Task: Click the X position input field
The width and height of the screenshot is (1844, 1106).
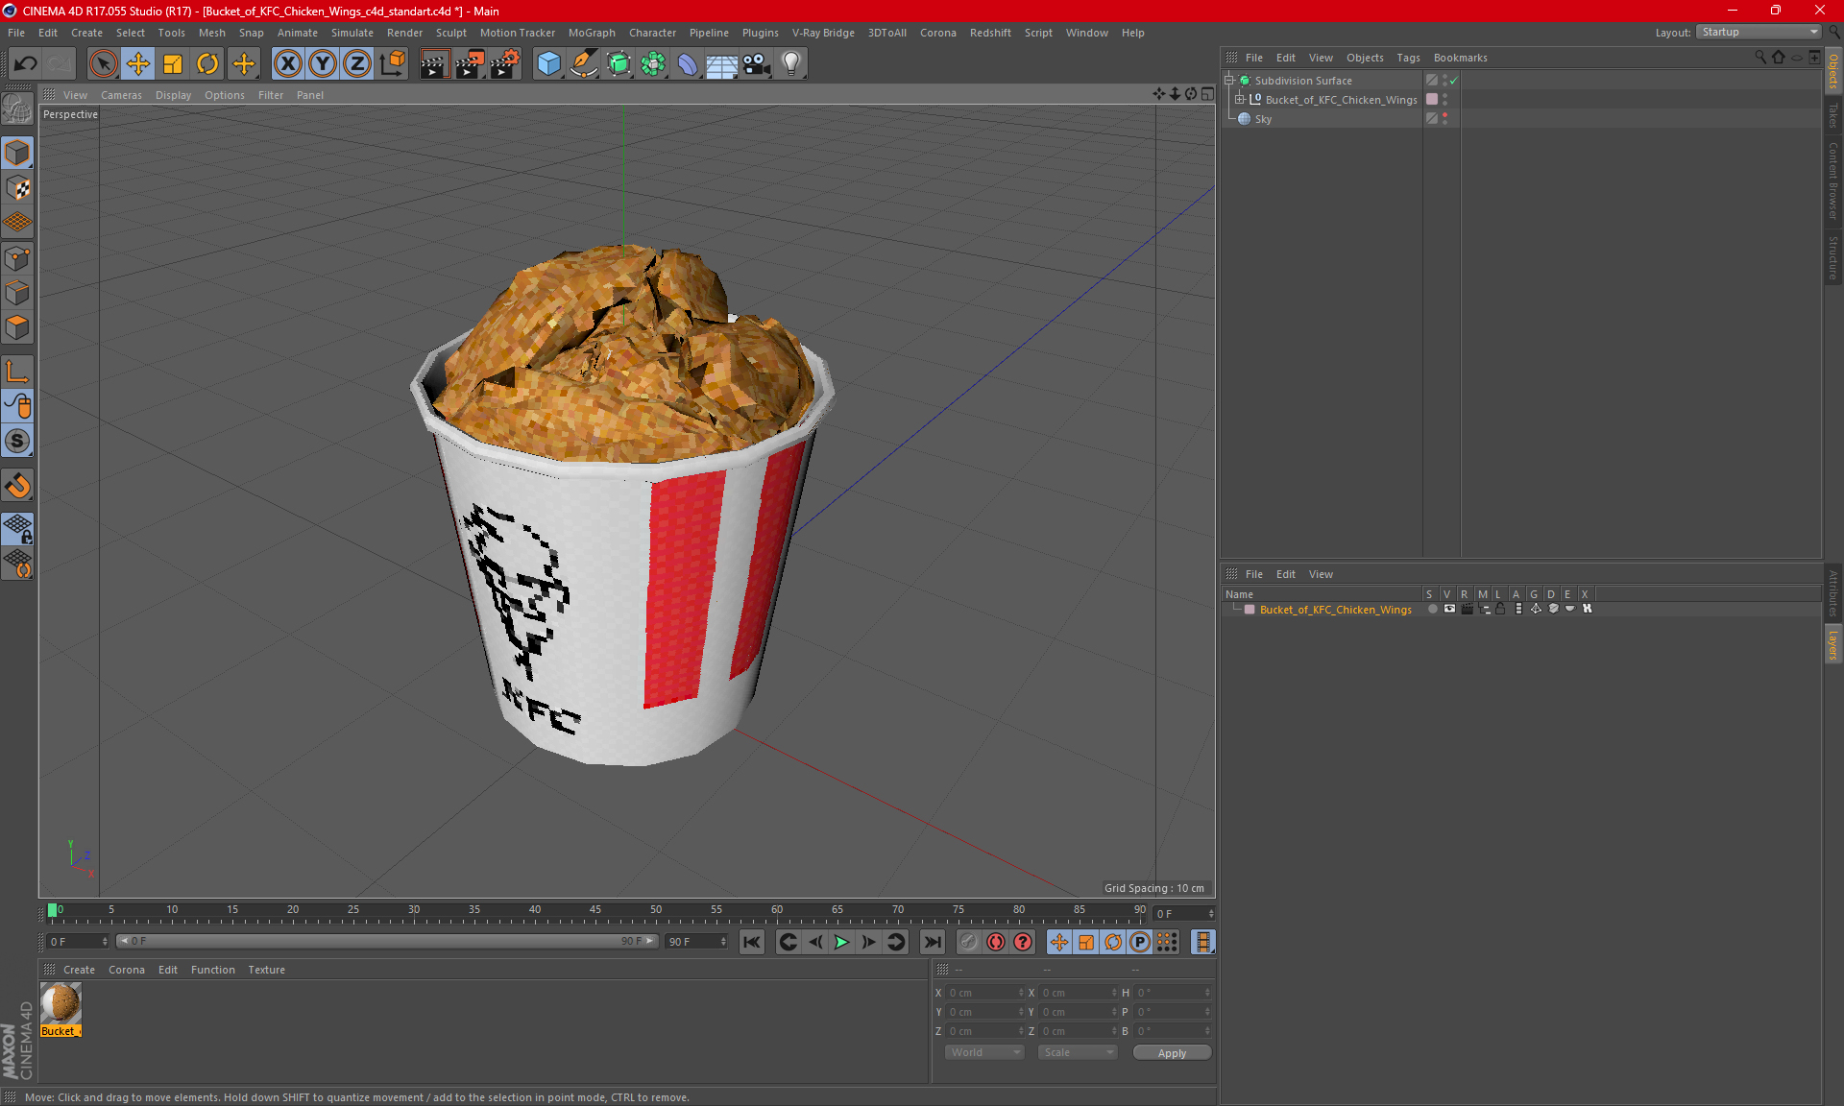Action: pyautogui.click(x=985, y=993)
